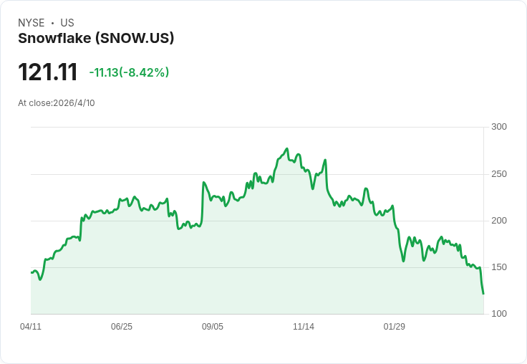Click the Snowflake (SNOW.US) title

[x=96, y=39]
